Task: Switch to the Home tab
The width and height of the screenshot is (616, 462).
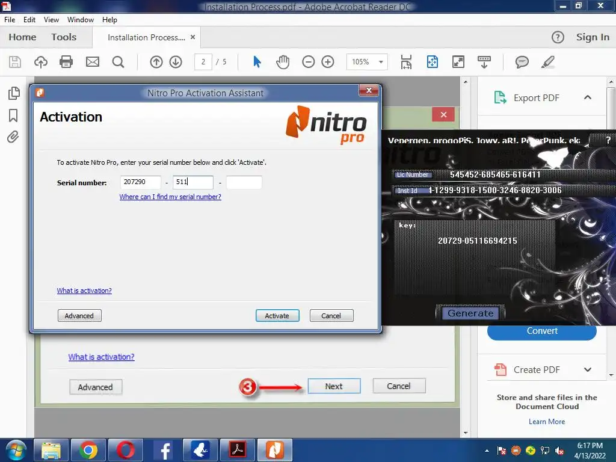Action: (x=22, y=37)
